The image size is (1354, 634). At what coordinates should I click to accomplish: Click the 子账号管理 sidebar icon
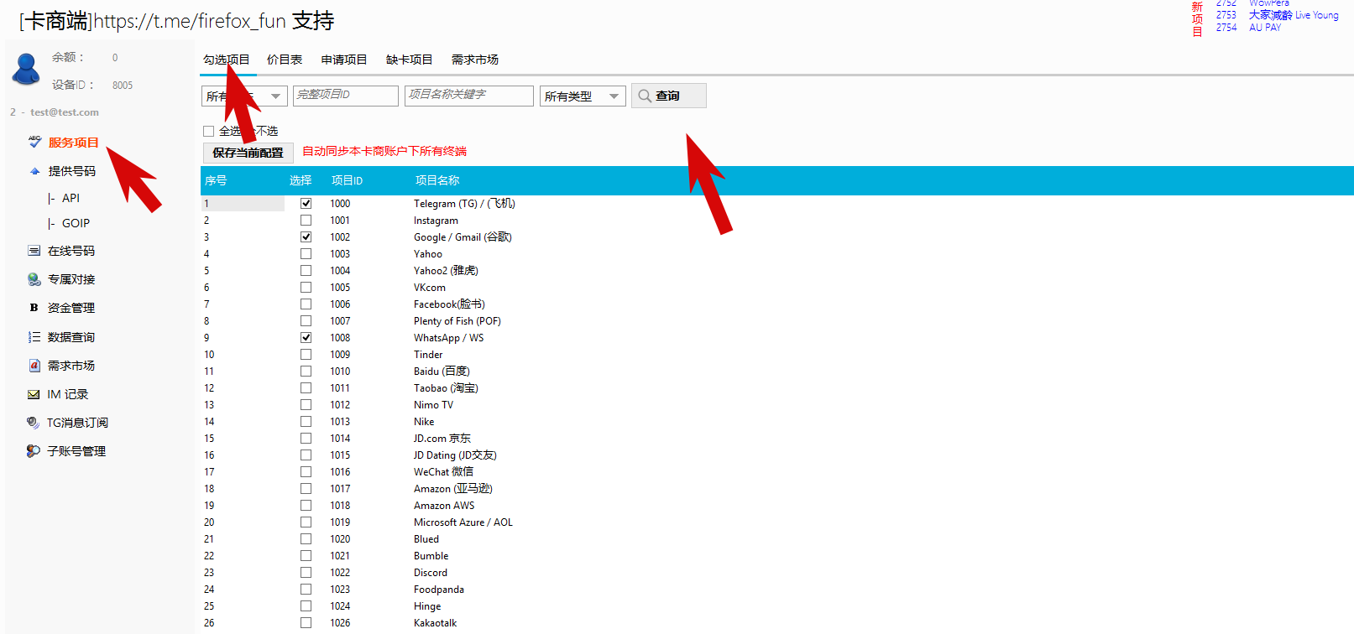[x=33, y=451]
